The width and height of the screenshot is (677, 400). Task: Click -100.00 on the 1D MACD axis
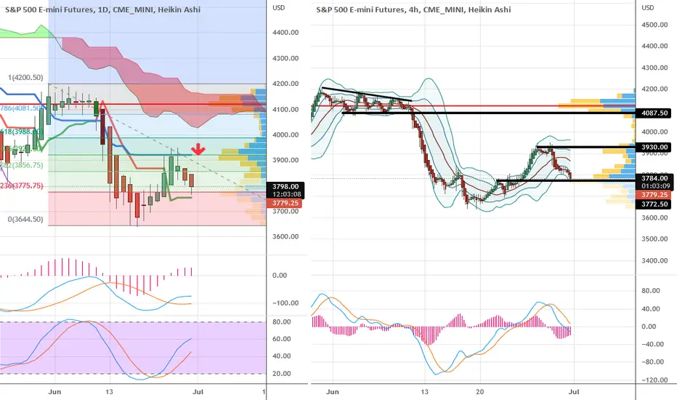coord(285,303)
